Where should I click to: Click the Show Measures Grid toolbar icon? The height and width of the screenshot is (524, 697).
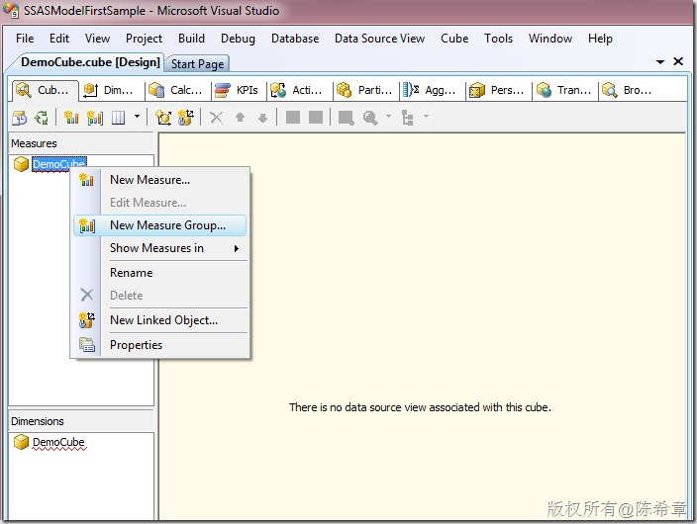118,118
